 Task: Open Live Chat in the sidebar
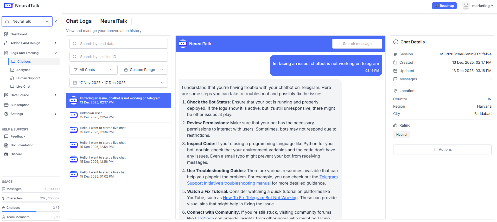tap(23, 87)
